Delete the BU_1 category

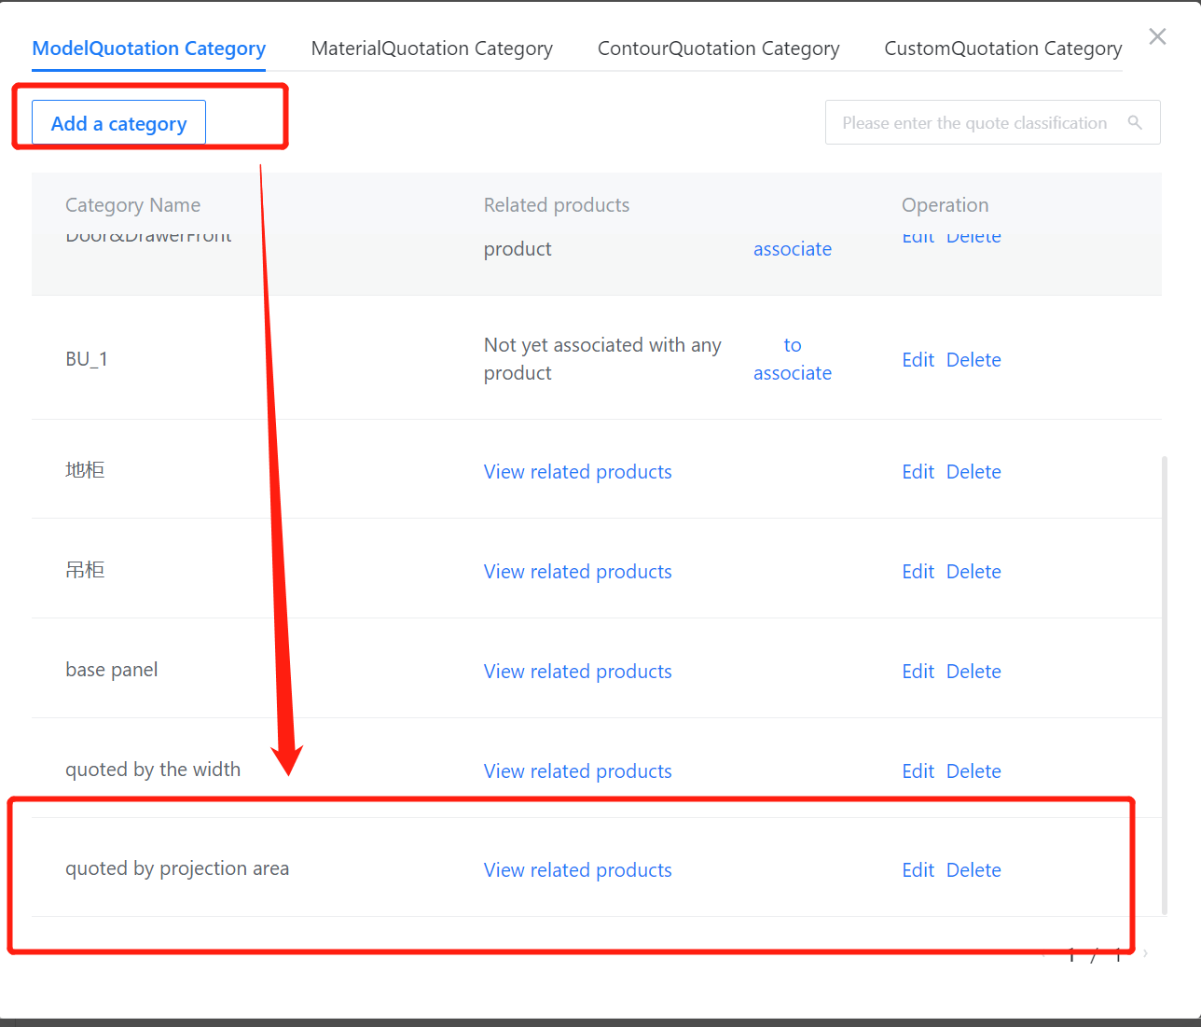pyautogui.click(x=973, y=360)
